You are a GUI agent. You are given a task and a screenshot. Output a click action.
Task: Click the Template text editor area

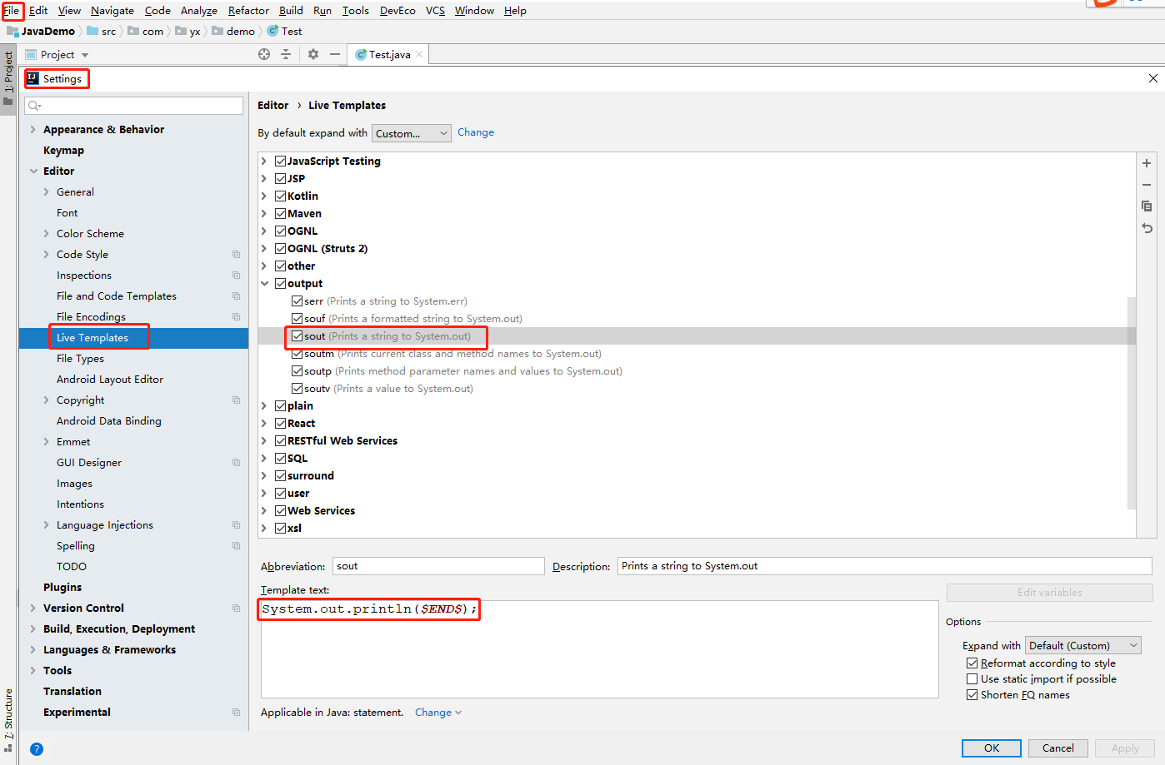tap(600, 648)
